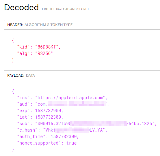Click the "auth_time" key in the payload
Screen dimensions: 160x156
coord(31,137)
